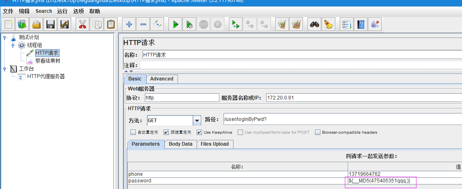Click Save As icon with pencil

[64, 24]
